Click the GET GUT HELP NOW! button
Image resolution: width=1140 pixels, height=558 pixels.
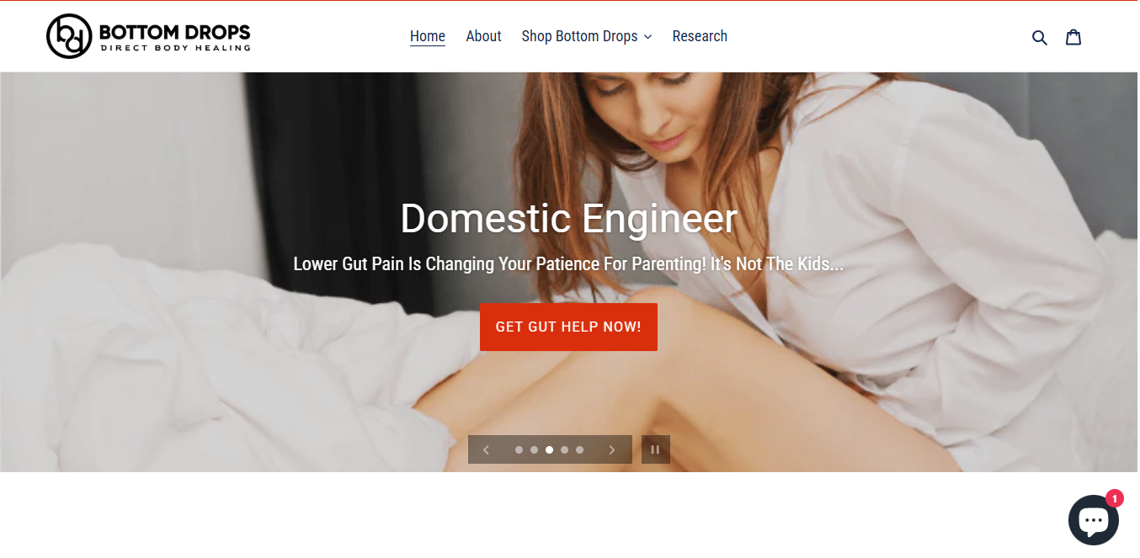568,327
